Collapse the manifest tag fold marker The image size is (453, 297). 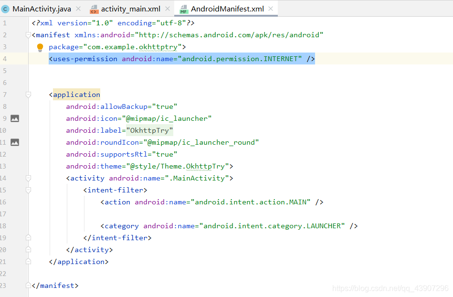pyautogui.click(x=28, y=35)
